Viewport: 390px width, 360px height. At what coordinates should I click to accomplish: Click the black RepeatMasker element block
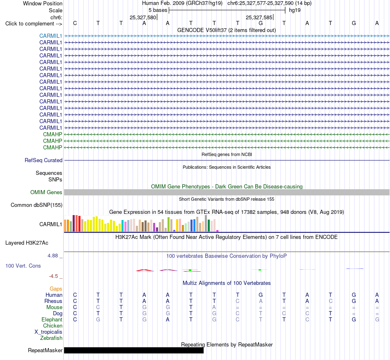coord(134,350)
